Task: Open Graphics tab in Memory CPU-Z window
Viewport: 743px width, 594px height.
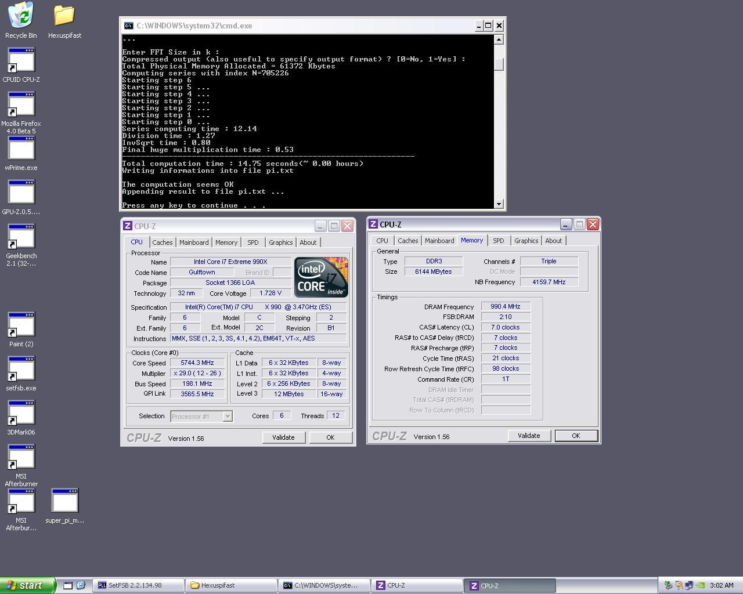Action: click(x=526, y=241)
